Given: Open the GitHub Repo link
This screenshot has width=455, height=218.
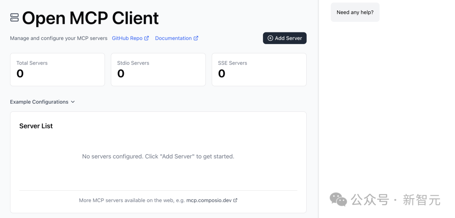Looking at the screenshot, I should 127,38.
